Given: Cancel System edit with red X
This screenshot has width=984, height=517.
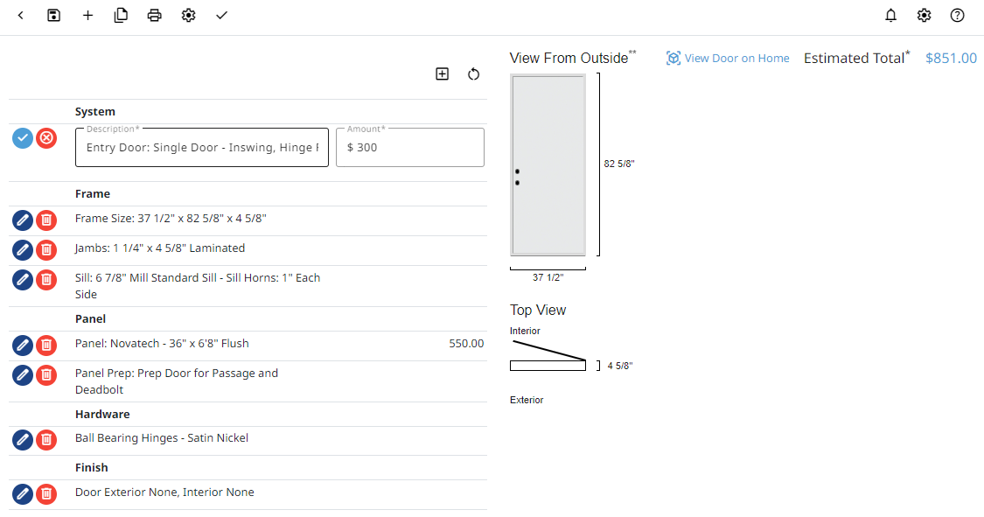Looking at the screenshot, I should [46, 138].
